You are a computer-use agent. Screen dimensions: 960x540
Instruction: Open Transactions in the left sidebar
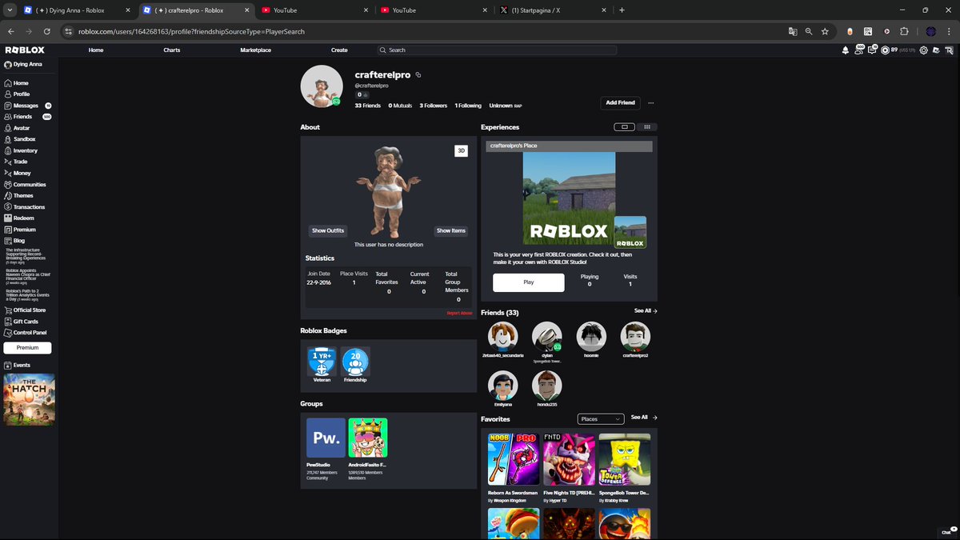[29, 207]
